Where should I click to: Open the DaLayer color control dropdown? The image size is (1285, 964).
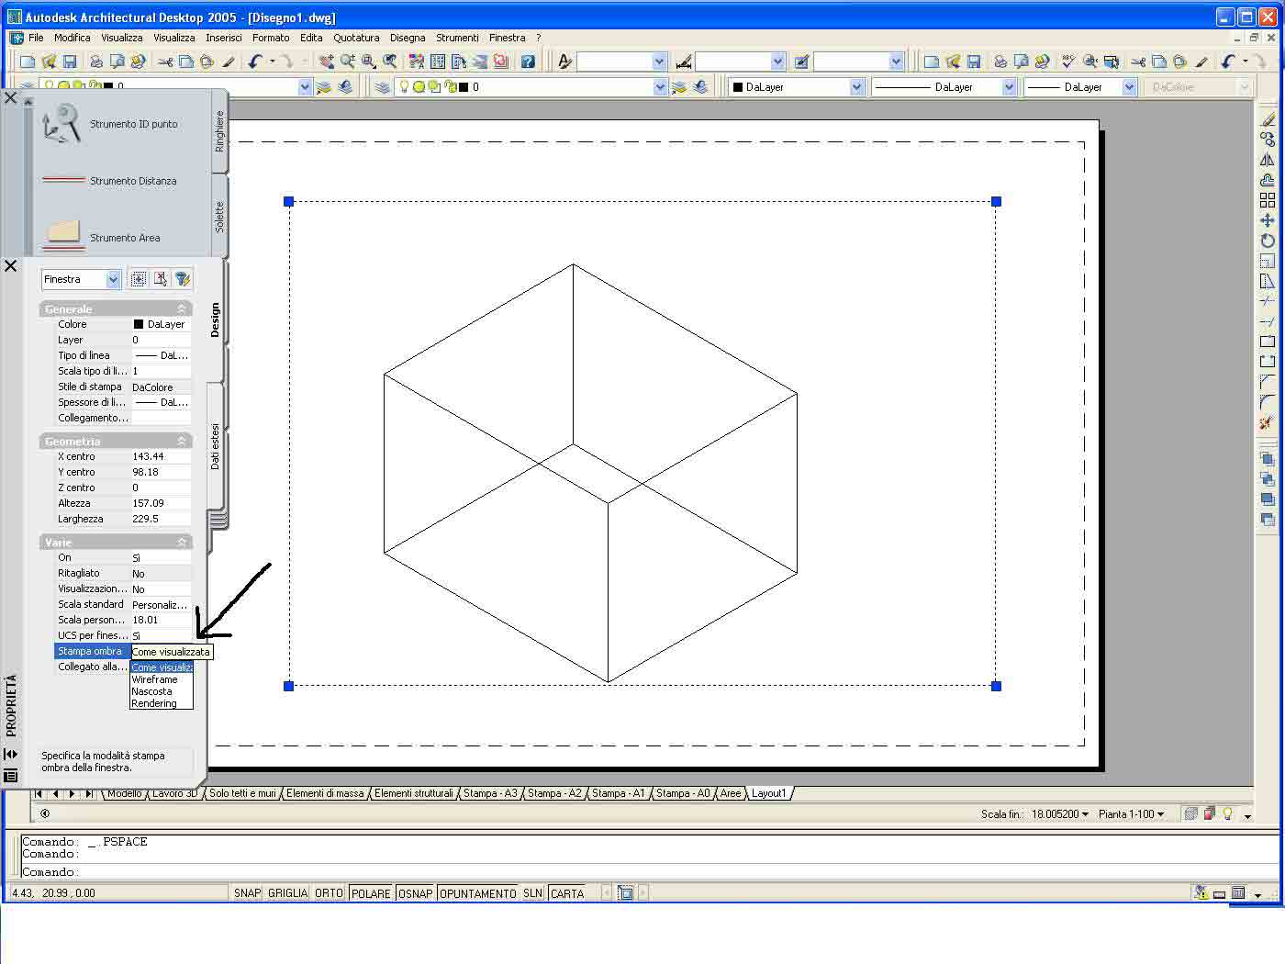856,87
